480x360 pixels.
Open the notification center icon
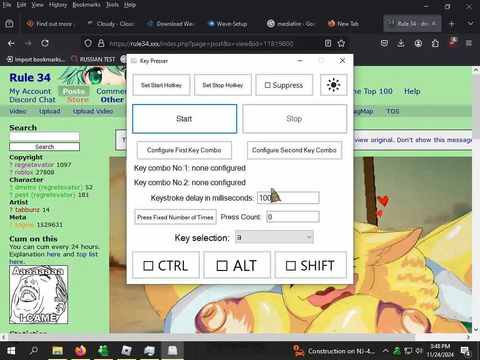[465, 351]
